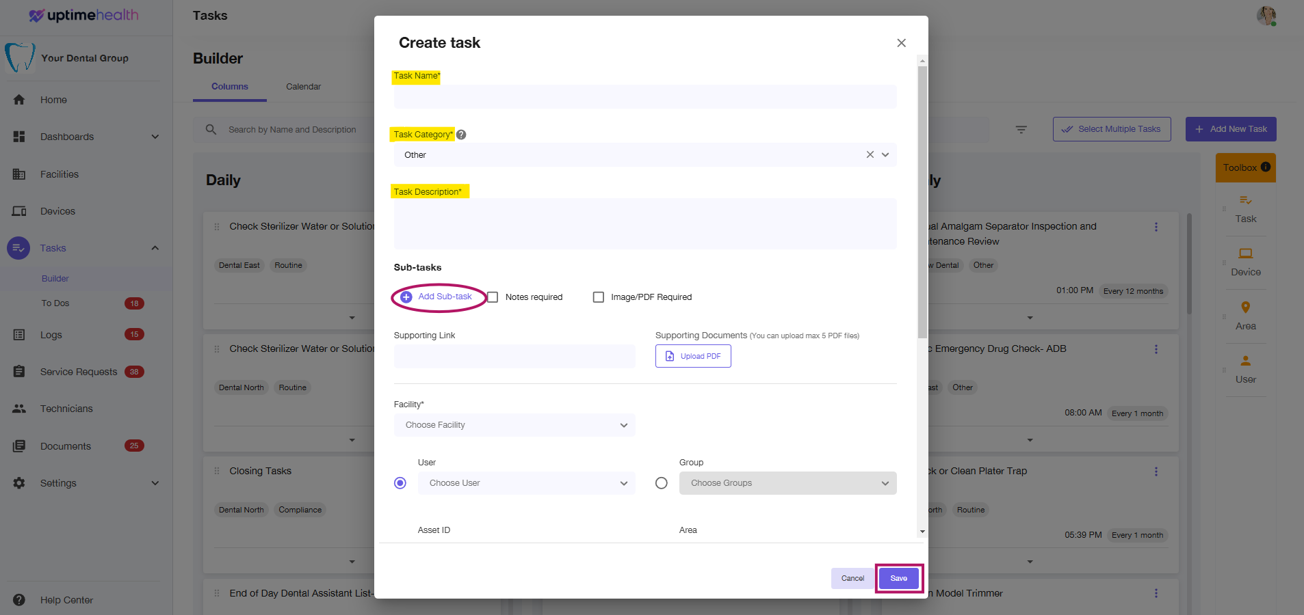Click the filter list icon

(1021, 129)
